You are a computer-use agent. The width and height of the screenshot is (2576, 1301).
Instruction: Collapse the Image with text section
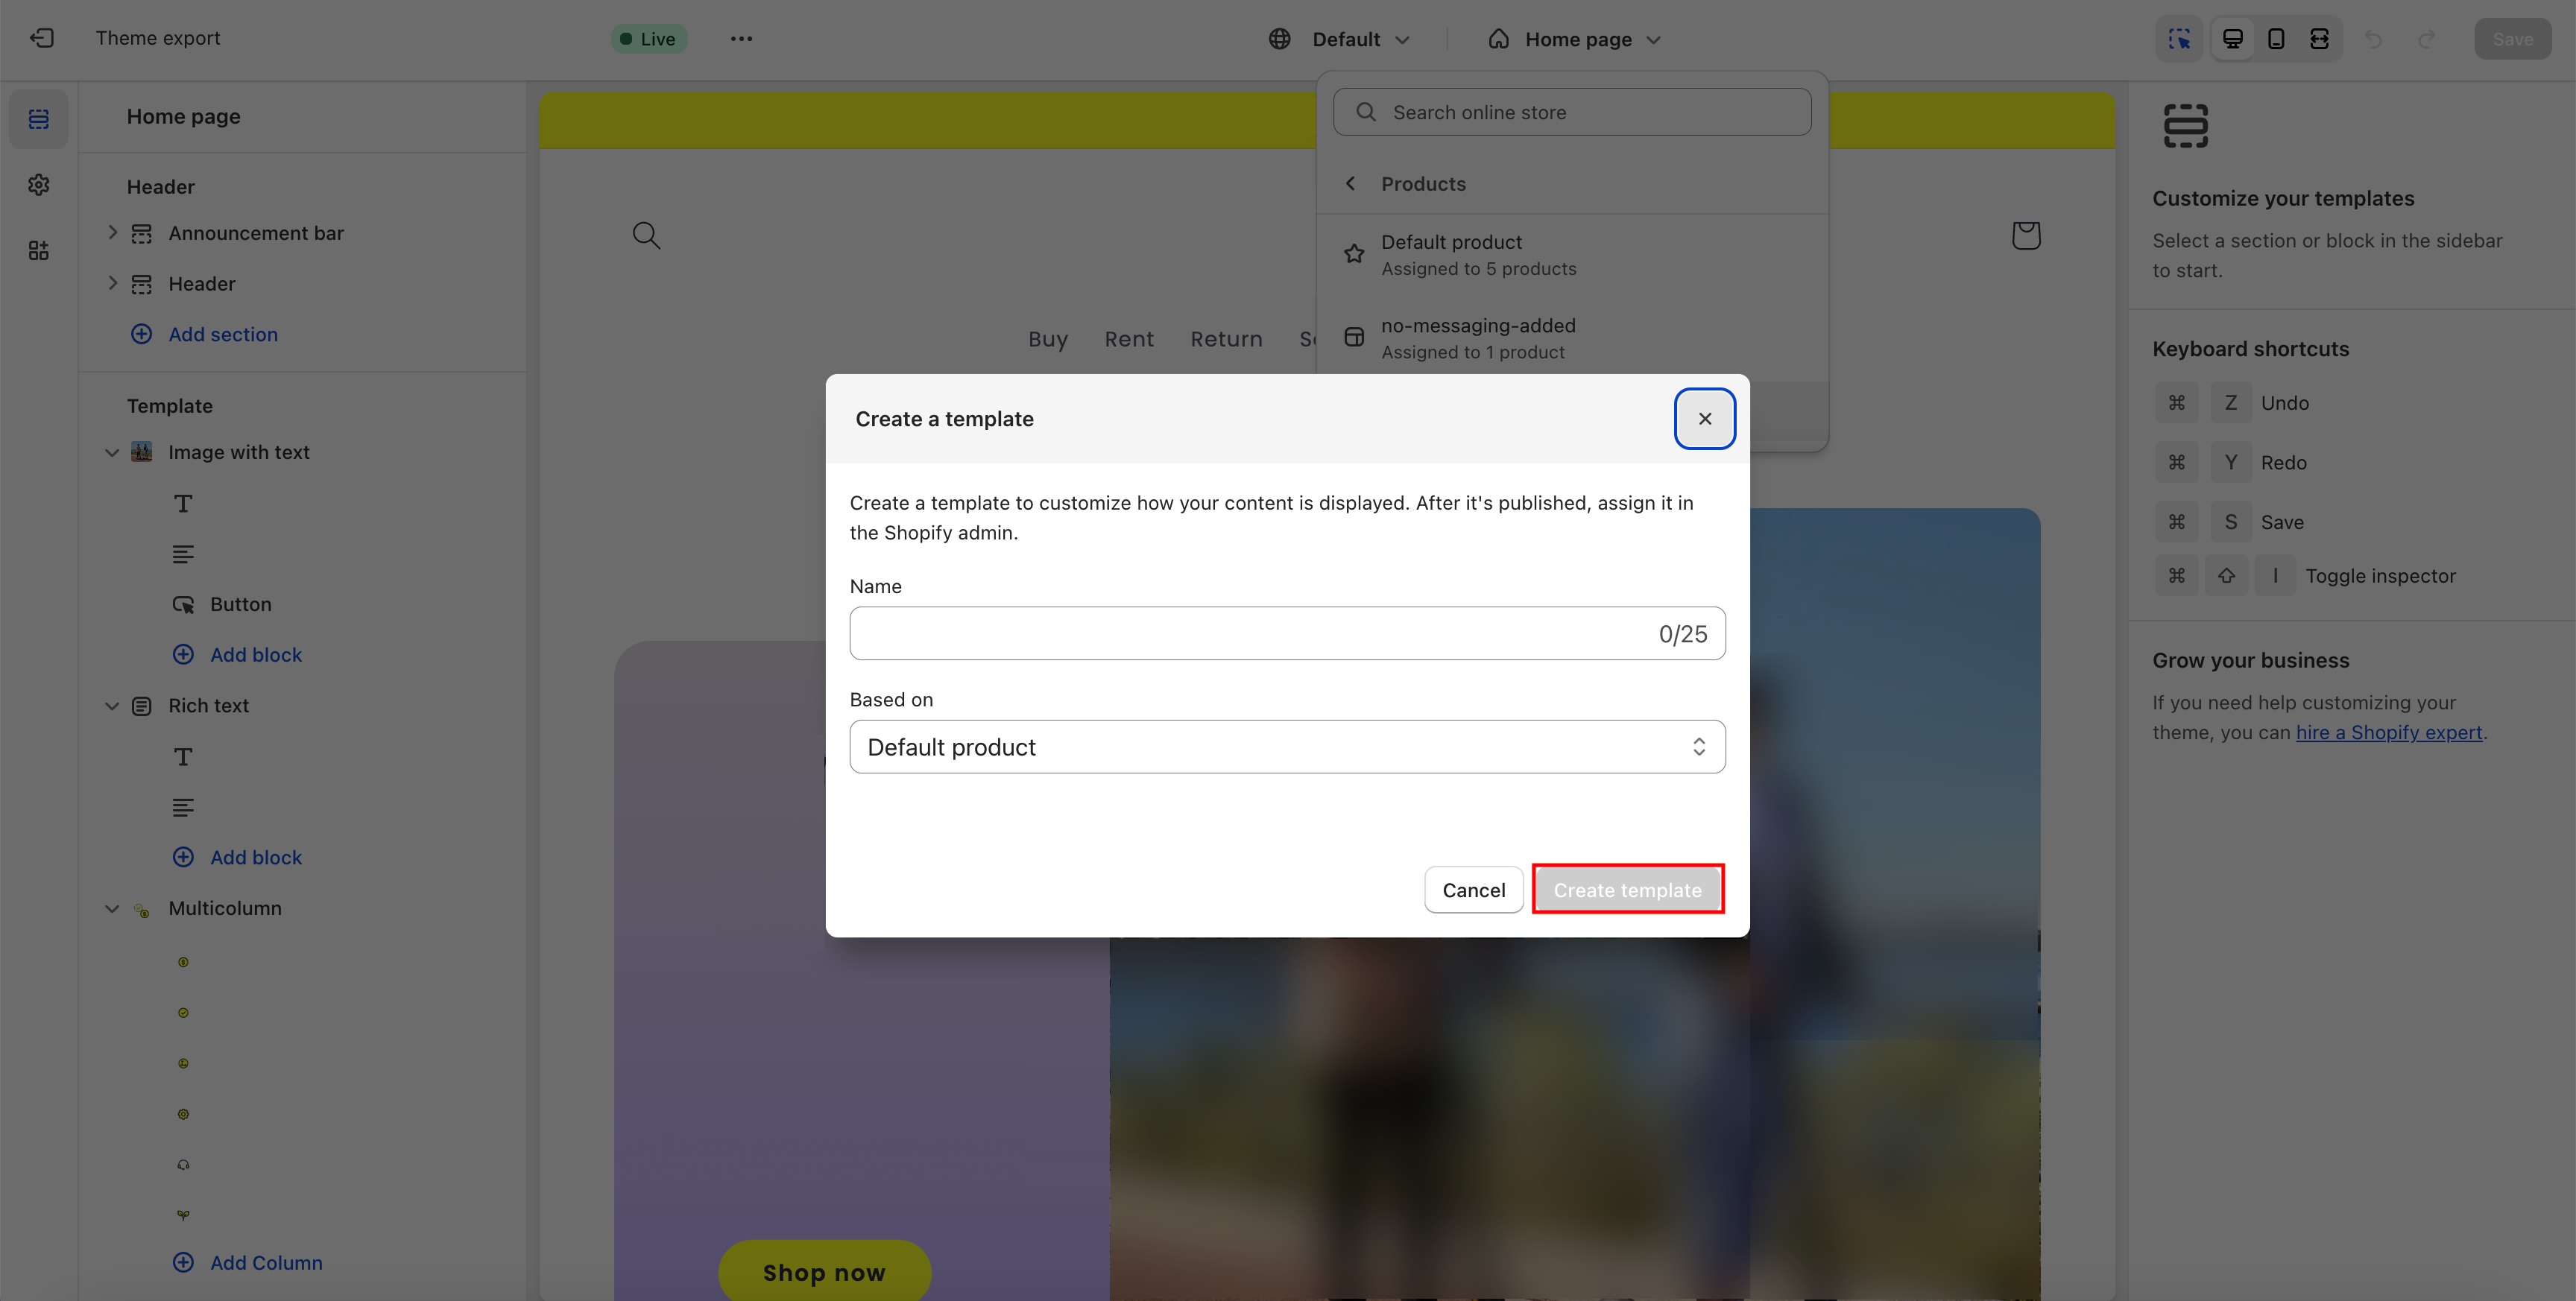tap(112, 453)
